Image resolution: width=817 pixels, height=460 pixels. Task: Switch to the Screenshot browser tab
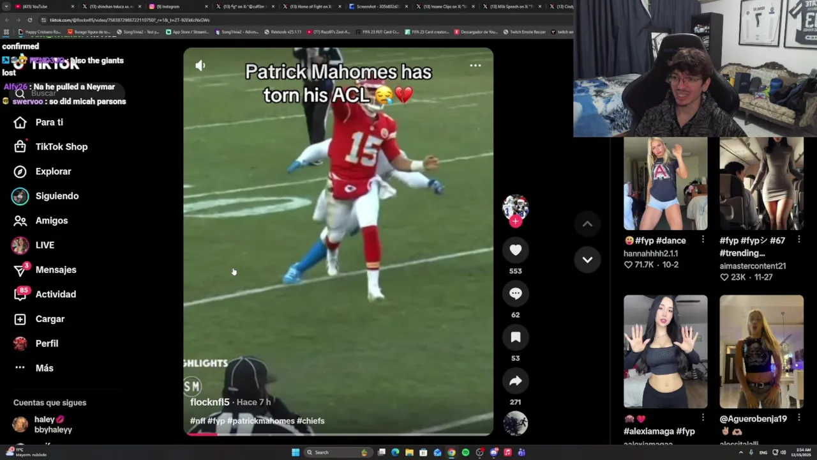coord(379,6)
